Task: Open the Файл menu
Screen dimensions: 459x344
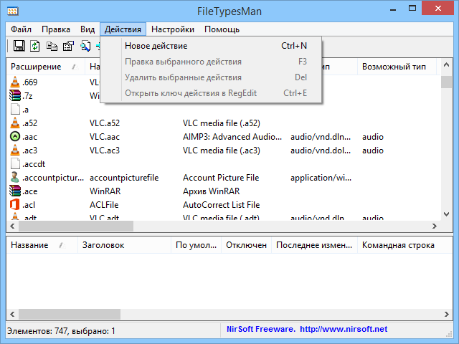Action: (x=21, y=29)
